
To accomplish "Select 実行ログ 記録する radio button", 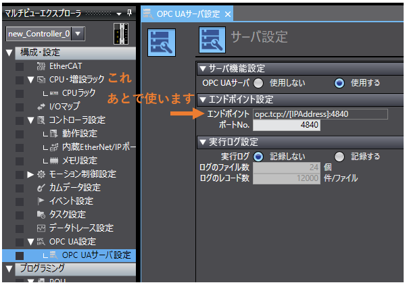I will pyautogui.click(x=339, y=156).
